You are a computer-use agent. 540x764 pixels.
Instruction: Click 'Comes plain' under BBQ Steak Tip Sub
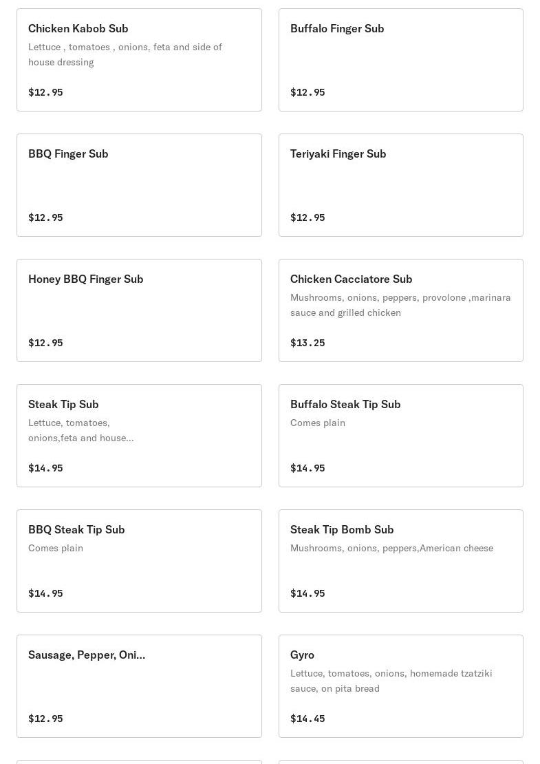point(56,548)
